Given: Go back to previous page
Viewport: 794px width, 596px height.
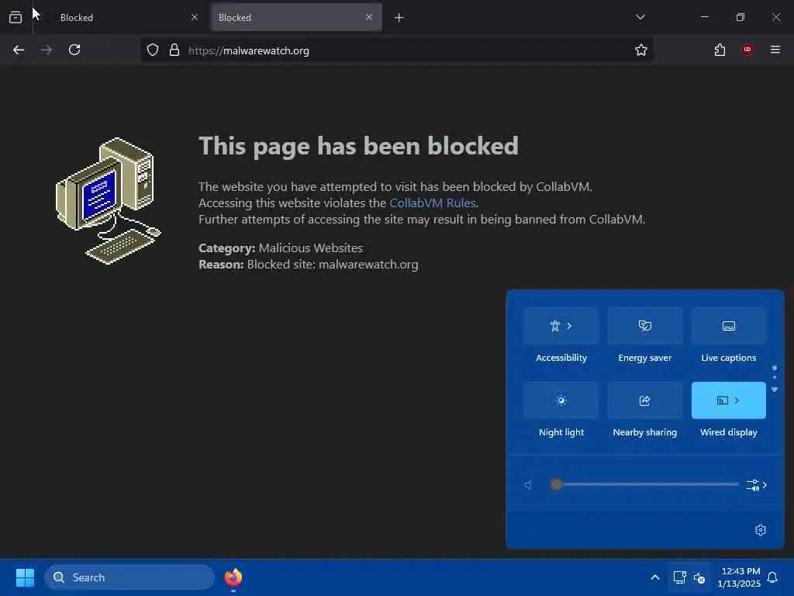Looking at the screenshot, I should coord(19,50).
